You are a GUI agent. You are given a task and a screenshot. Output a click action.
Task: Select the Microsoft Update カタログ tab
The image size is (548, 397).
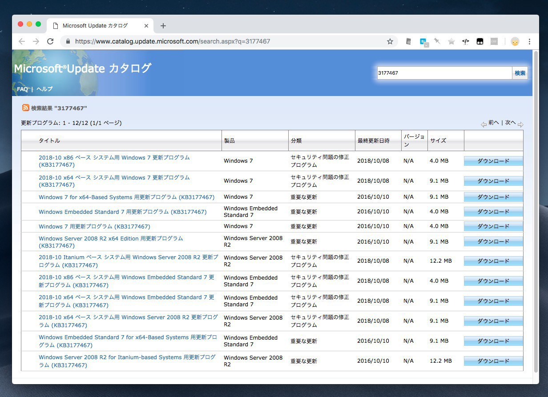tap(95, 26)
